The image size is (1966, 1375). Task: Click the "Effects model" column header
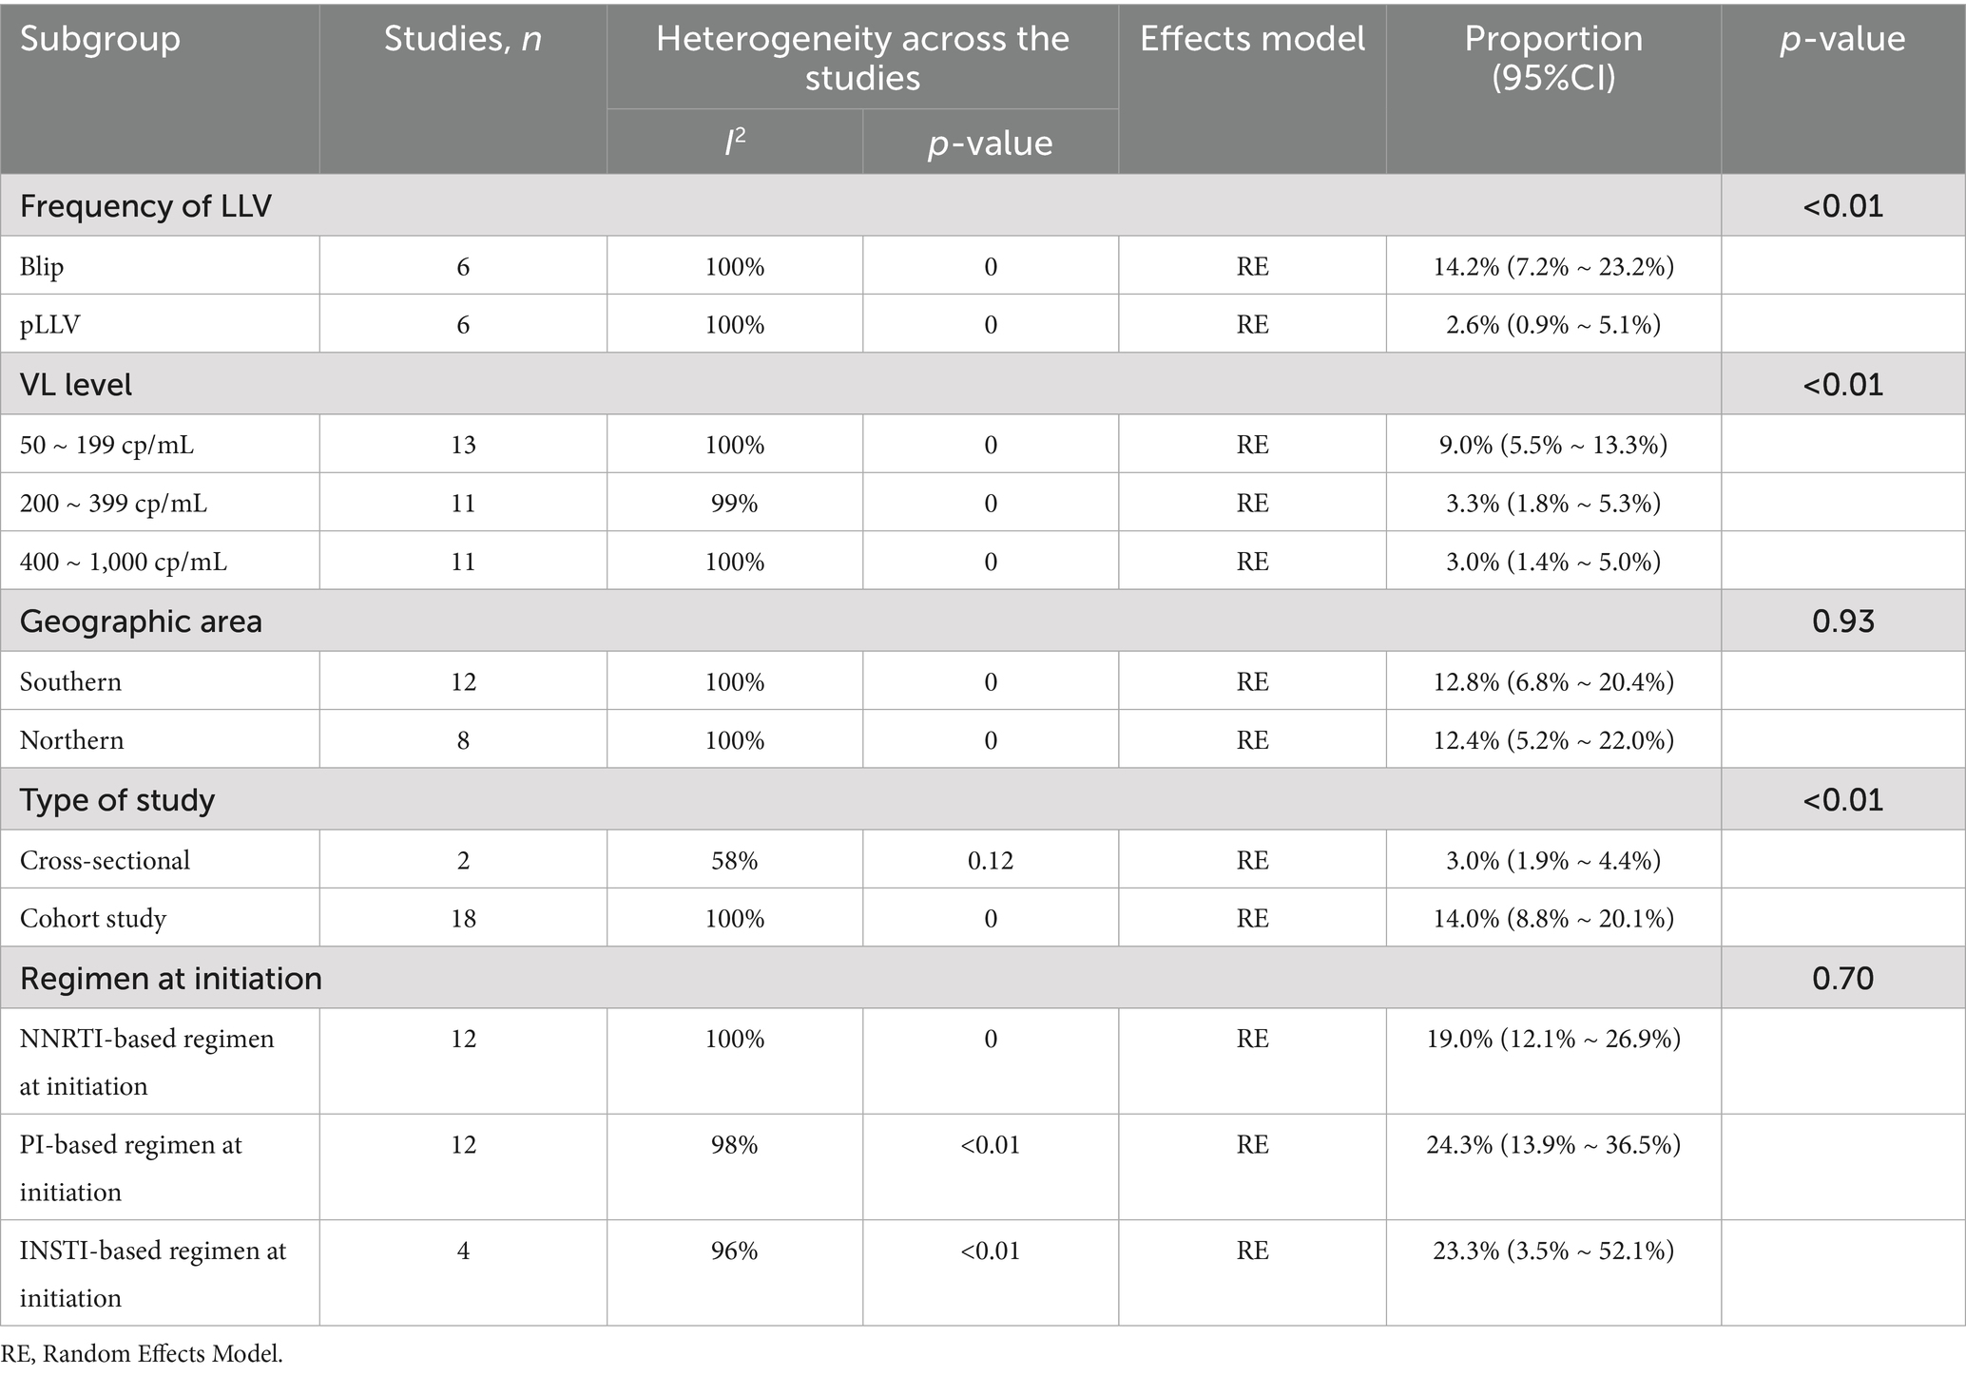1252,40
